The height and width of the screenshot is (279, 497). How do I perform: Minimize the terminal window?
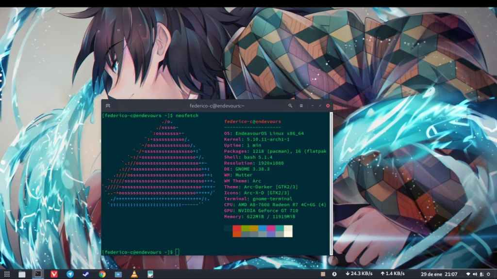313,106
